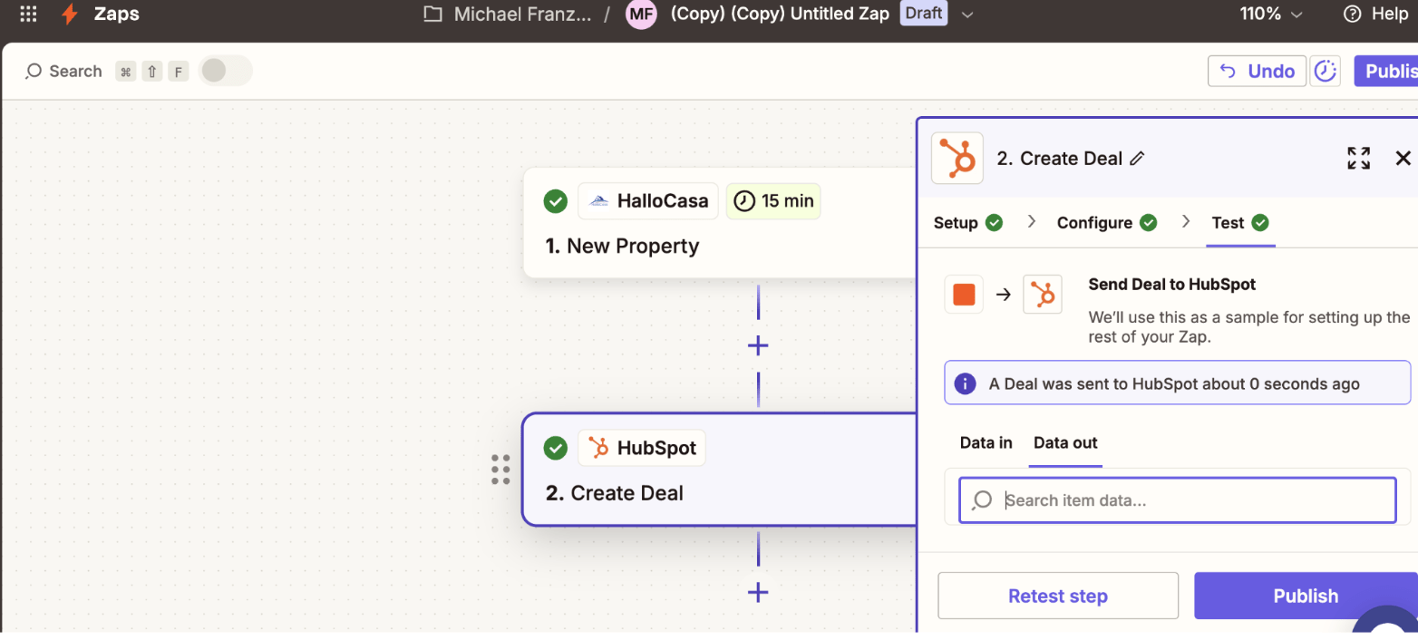Click the Send Deal to HubSpot heading

tap(1172, 284)
